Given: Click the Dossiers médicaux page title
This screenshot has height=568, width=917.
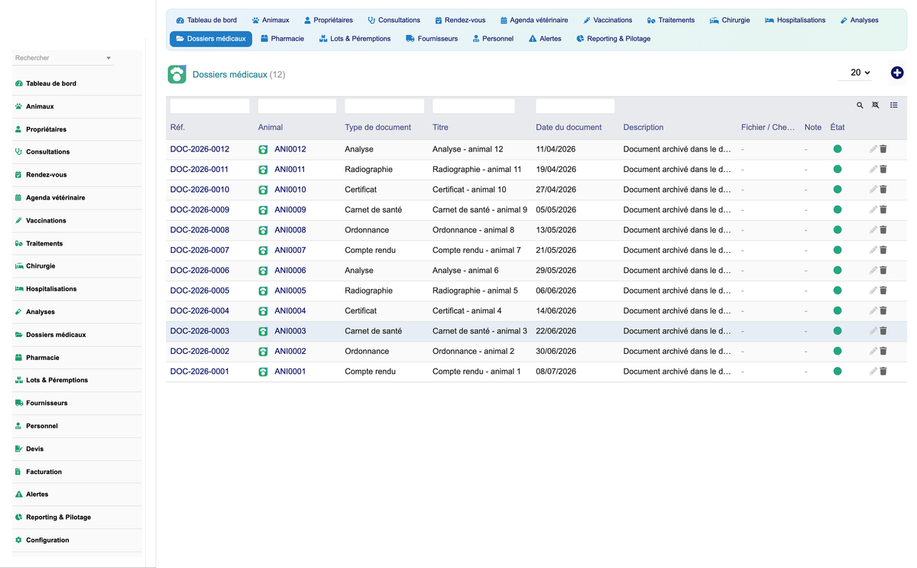Looking at the screenshot, I should tap(230, 75).
